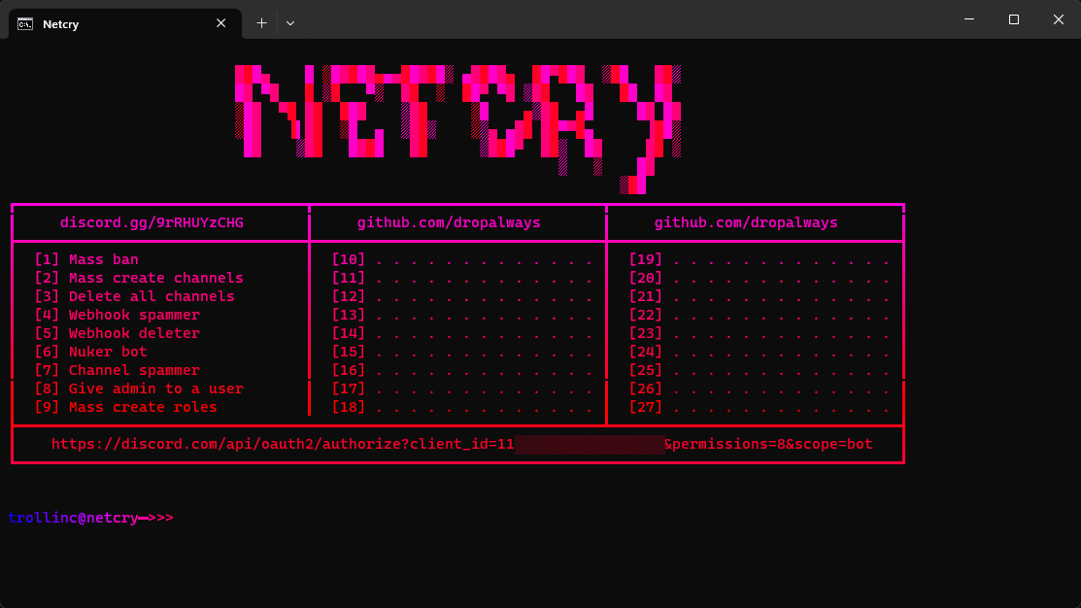Select [5] Webhook deleter
Viewport: 1081px width, 608px height.
119,333
